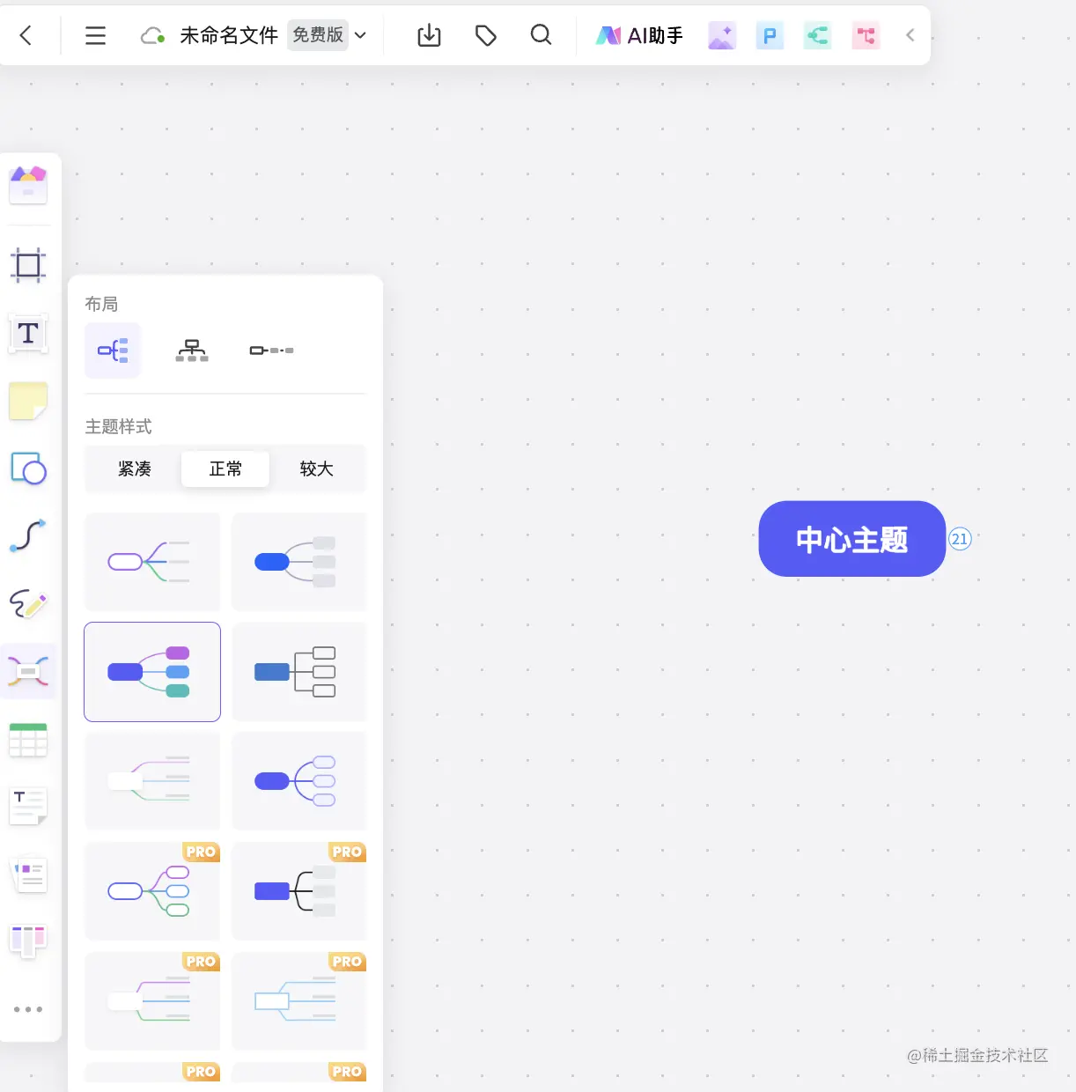Select the PRO multicolor outline pills theme

coord(152,891)
